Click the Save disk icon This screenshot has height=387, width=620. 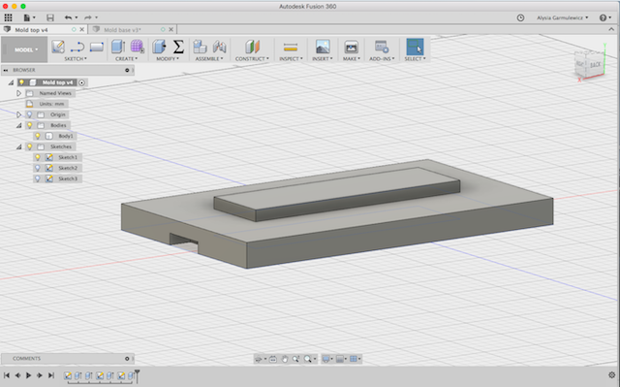pos(50,17)
